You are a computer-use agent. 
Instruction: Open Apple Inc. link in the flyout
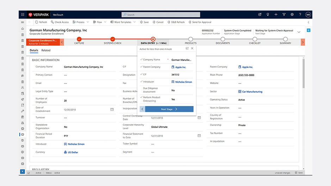[181, 67]
